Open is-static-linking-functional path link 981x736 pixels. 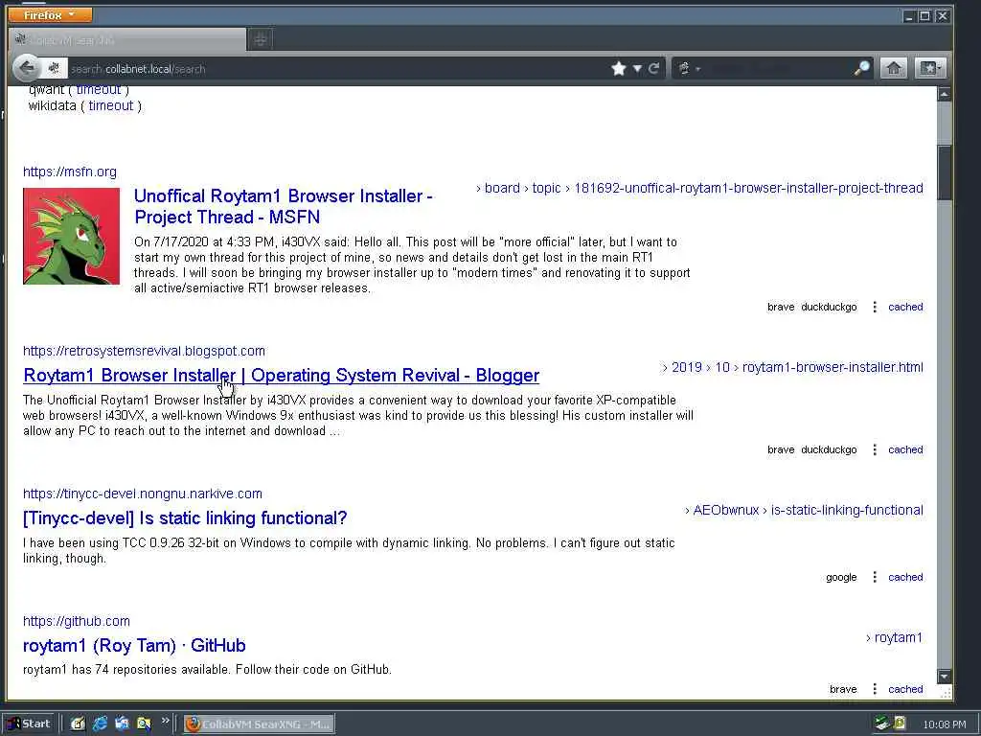pyautogui.click(x=847, y=510)
